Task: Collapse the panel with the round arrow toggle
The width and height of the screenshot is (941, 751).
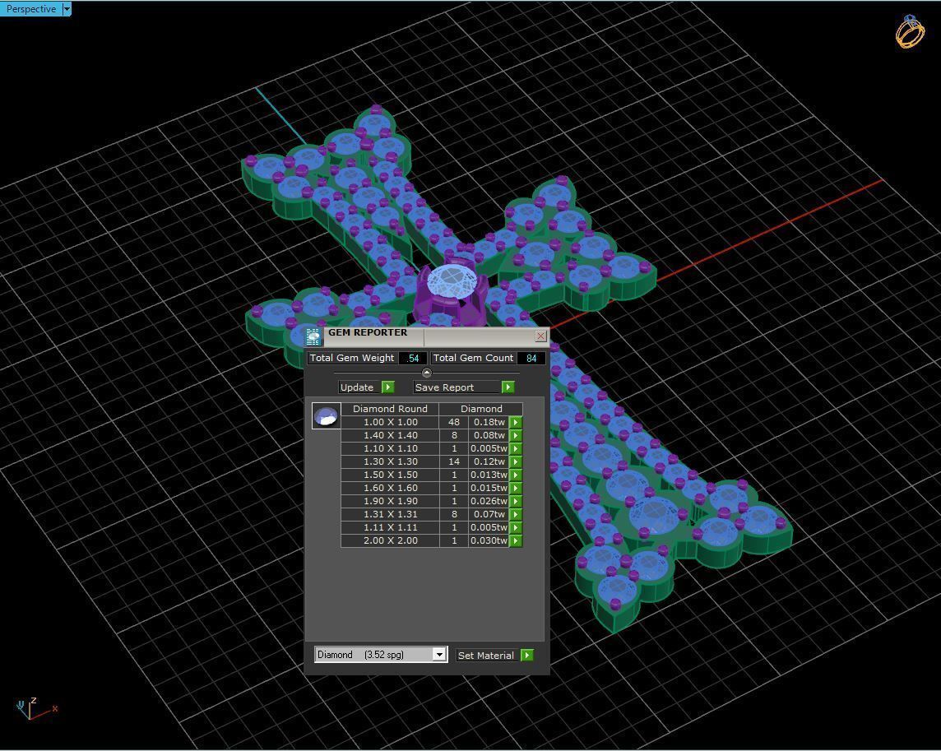Action: coord(427,373)
